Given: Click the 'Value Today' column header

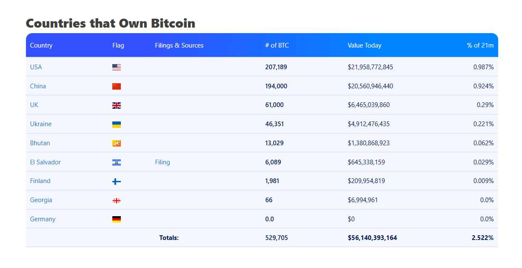Looking at the screenshot, I should [365, 45].
